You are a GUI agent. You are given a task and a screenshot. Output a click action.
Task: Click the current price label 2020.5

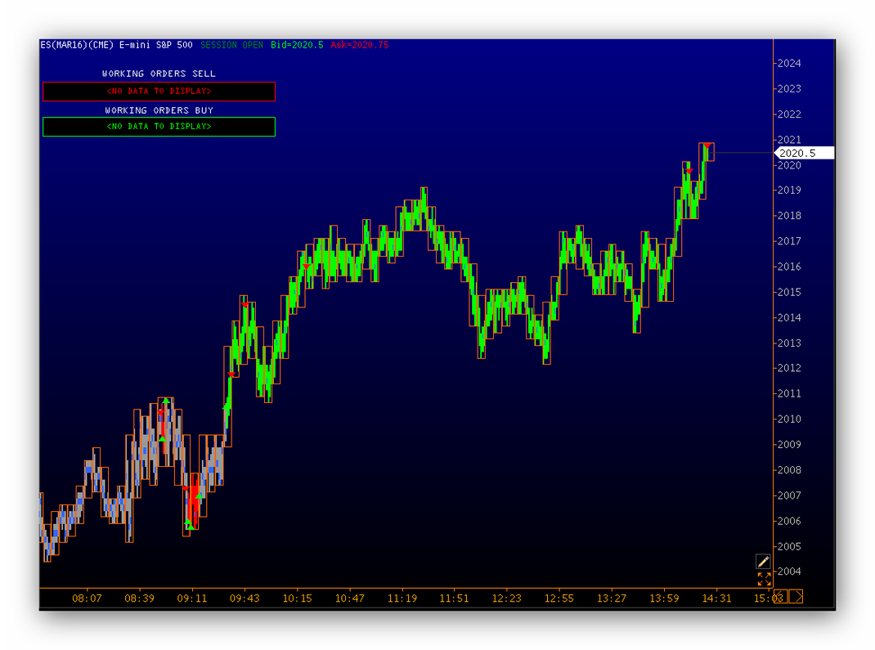coord(804,153)
